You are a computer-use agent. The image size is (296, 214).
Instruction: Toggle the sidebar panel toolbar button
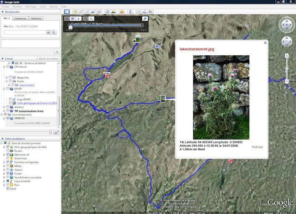67,12
